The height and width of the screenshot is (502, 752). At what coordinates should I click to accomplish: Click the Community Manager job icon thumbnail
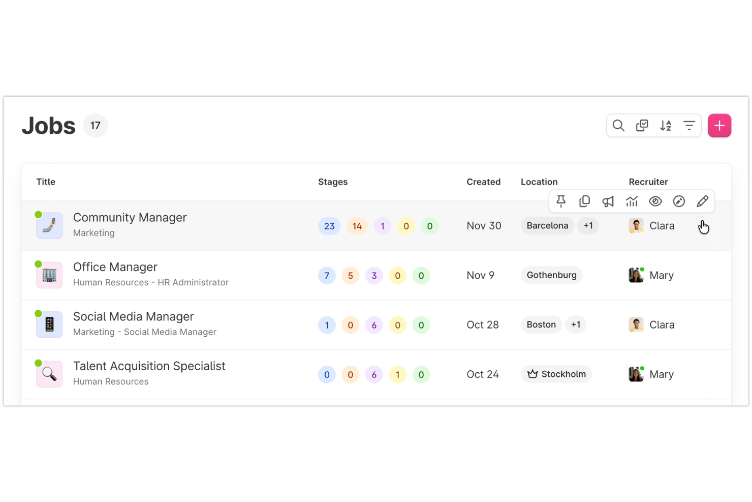pos(49,225)
